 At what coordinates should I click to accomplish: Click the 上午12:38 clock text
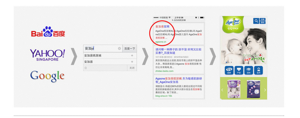click(179, 17)
